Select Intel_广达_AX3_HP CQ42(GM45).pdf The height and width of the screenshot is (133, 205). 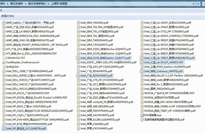[102, 67]
